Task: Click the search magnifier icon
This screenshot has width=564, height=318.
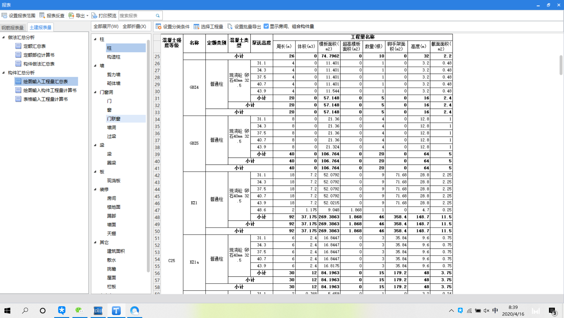Action: tap(158, 16)
